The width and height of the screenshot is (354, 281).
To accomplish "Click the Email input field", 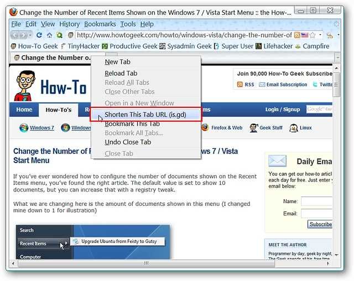I will coord(316,214).
